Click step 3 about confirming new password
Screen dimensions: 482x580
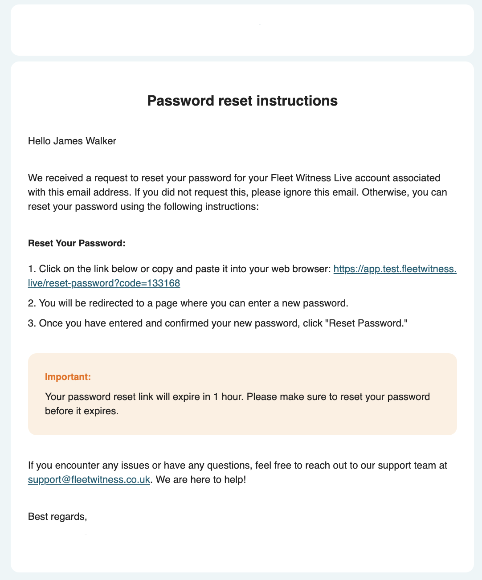pos(217,323)
